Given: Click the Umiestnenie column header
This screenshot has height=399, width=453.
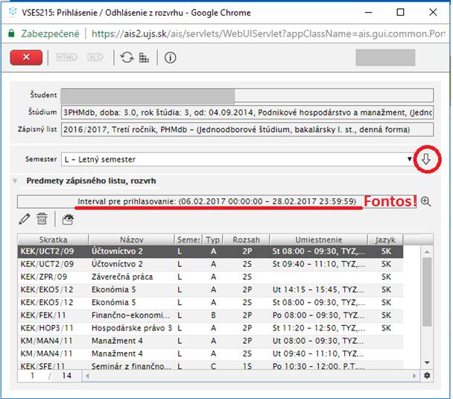Looking at the screenshot, I should 318,240.
